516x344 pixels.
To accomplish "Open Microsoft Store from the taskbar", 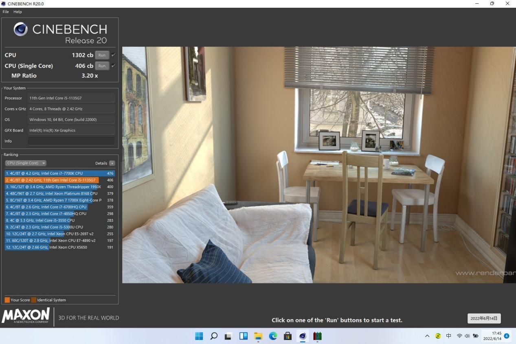I will tap(288, 336).
